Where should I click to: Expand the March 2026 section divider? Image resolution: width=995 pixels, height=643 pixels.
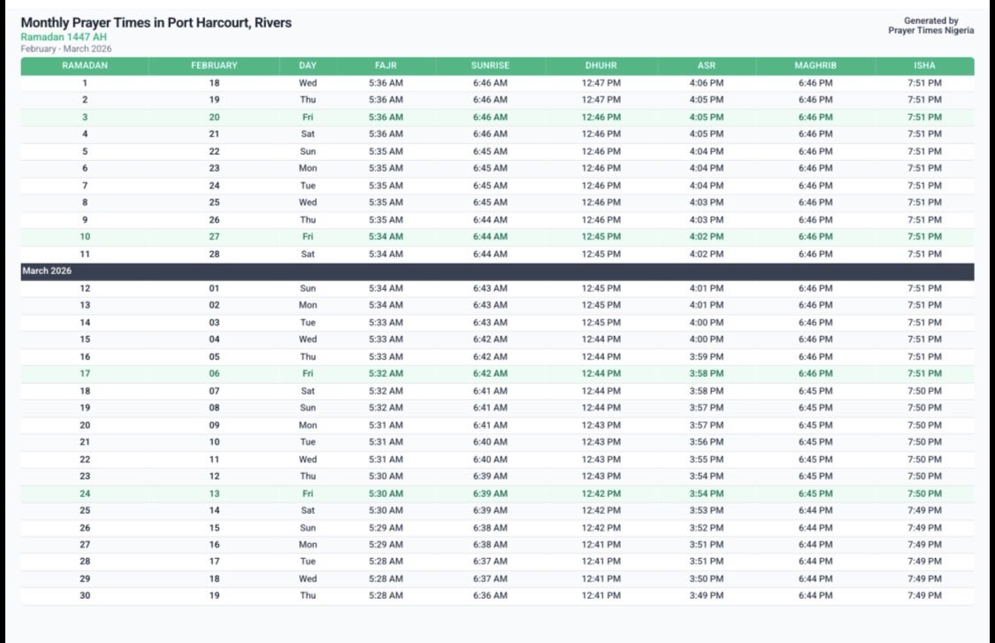click(43, 271)
